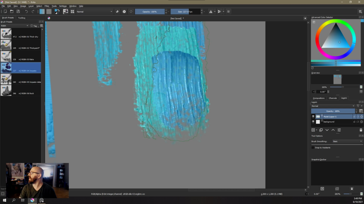Open the Layer menu
This screenshot has height=204, width=364.
tap(31, 6)
